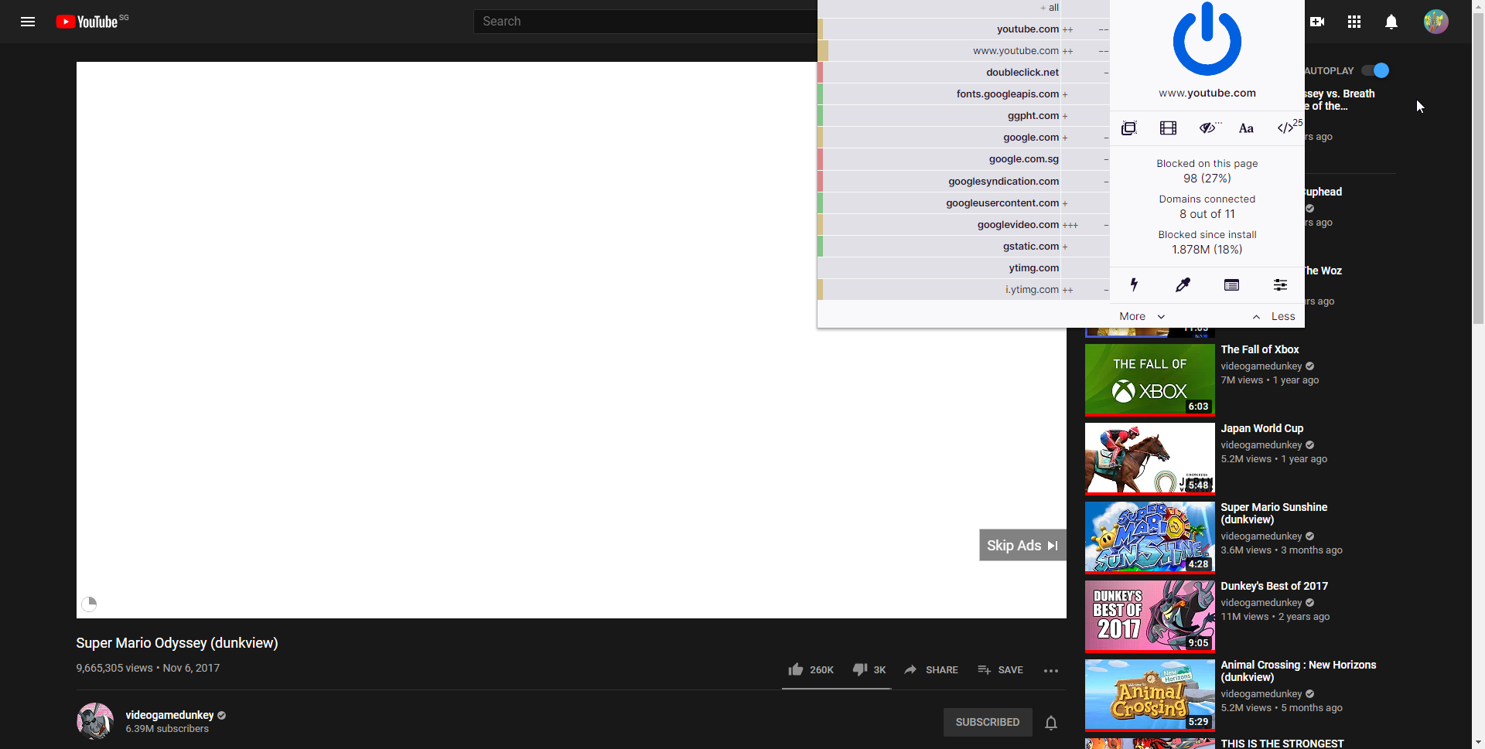The width and height of the screenshot is (1485, 749).
Task: Open more actions three-dot menu
Action: pyautogui.click(x=1050, y=670)
